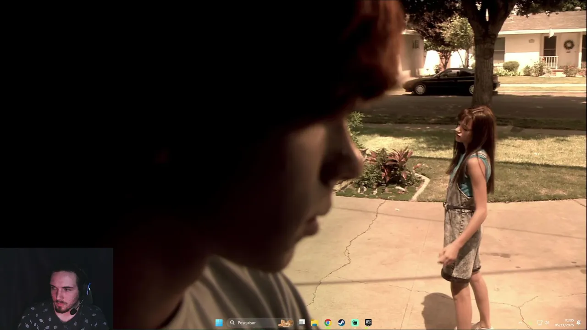Click the search highlight image in Pesquisar box
Screen dimensions: 587x330
click(286, 323)
